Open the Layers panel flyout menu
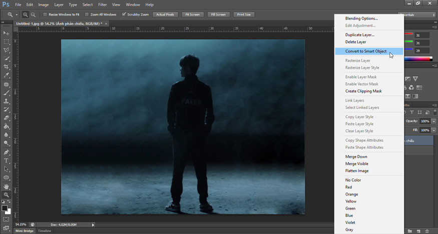 tap(434, 105)
